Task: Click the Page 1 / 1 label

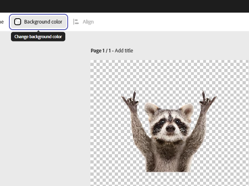Action: 101,50
